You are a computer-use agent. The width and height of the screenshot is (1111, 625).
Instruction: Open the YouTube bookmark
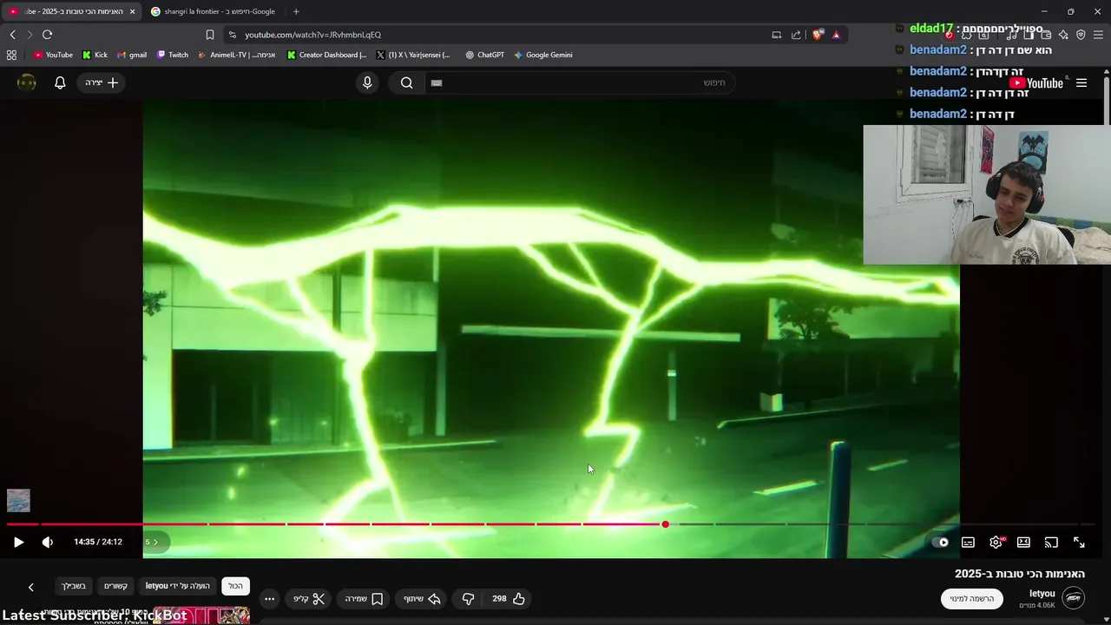coord(53,55)
